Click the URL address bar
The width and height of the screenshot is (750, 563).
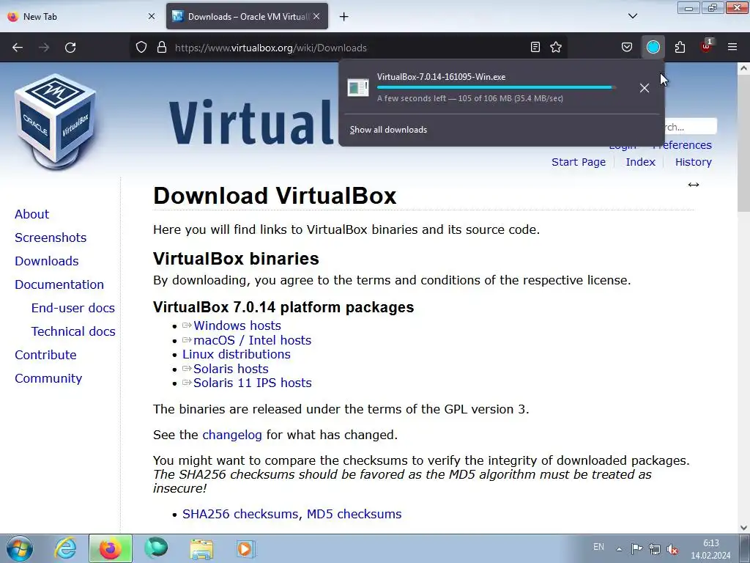click(349, 48)
